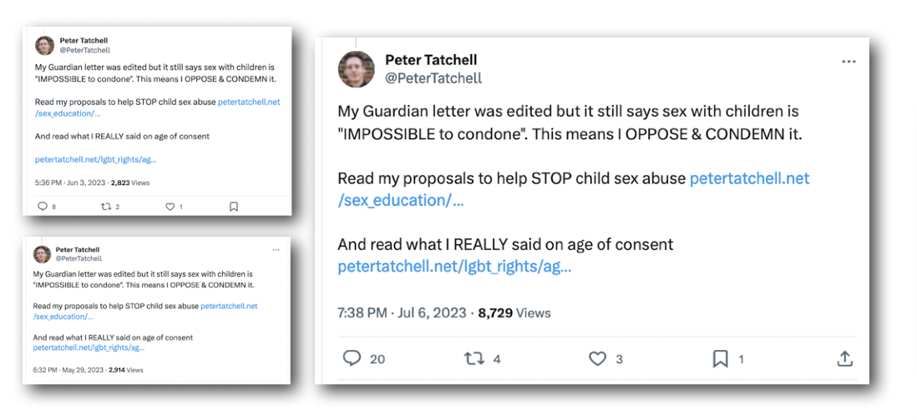Viewport: 917px width, 420px height.
Task: Open Peter Tatchell avatar in Jul 6 tweet
Action: [x=357, y=69]
